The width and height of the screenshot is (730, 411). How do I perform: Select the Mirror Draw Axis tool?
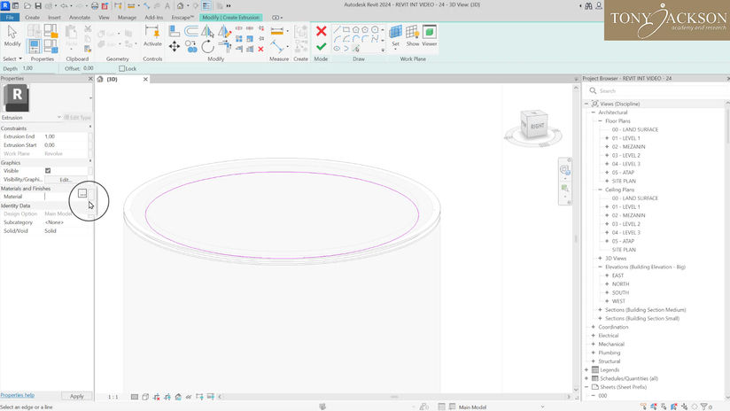[224, 31]
